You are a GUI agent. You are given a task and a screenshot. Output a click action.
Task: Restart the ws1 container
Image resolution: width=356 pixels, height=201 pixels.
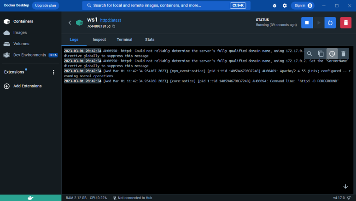pyautogui.click(x=330, y=23)
